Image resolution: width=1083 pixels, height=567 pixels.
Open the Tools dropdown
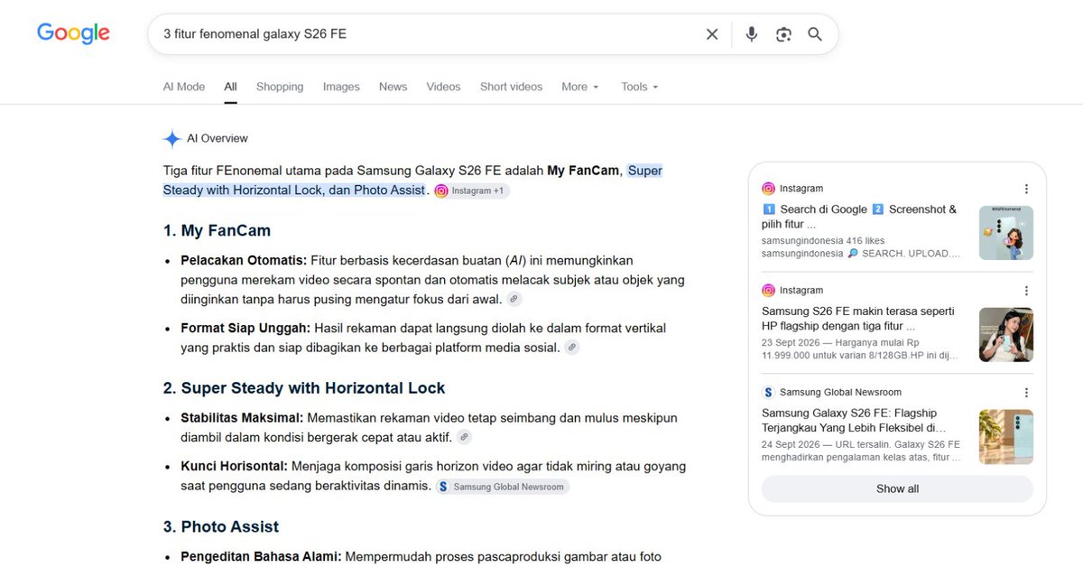(640, 87)
